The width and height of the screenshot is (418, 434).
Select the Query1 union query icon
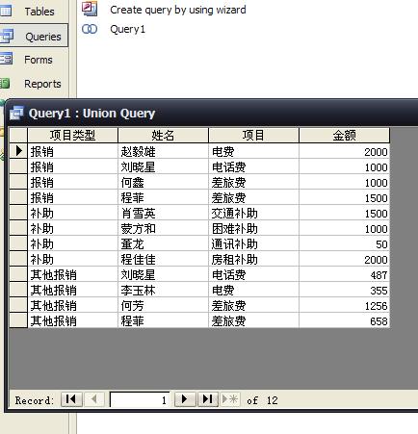coord(90,29)
